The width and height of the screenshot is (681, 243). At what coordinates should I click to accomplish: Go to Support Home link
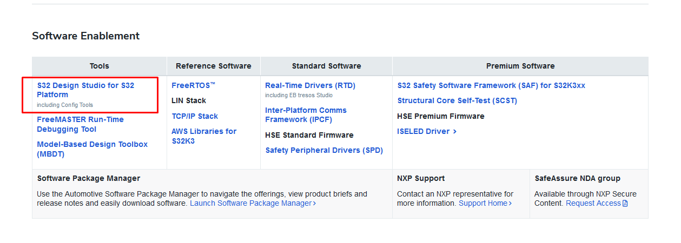pos(482,203)
